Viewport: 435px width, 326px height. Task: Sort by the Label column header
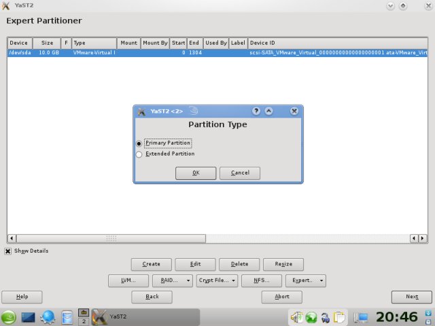[x=238, y=43]
